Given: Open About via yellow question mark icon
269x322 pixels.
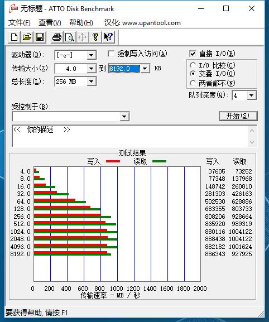Looking at the screenshot, I should [x=95, y=37].
